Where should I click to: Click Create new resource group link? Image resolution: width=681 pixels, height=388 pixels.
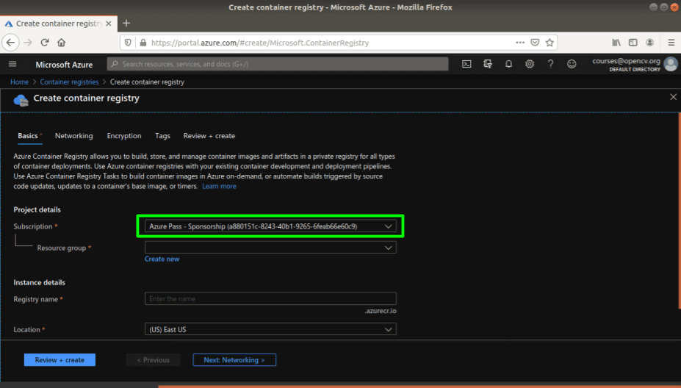pos(162,259)
